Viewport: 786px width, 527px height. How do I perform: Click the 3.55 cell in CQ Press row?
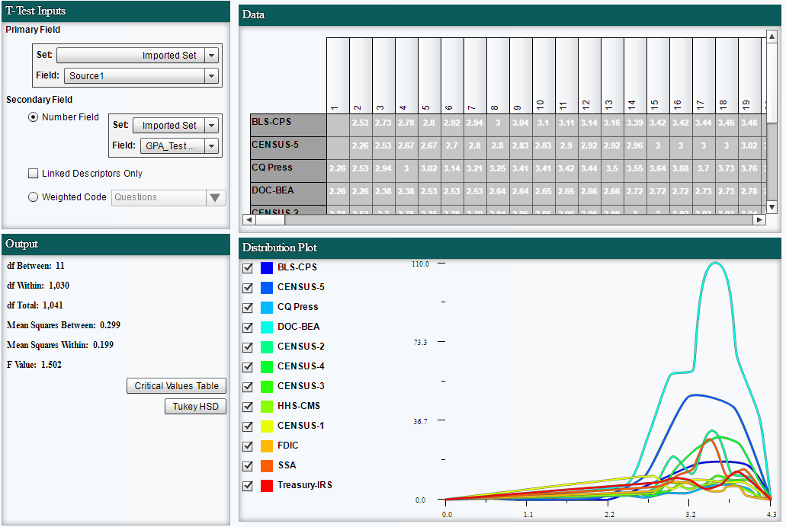tap(635, 169)
